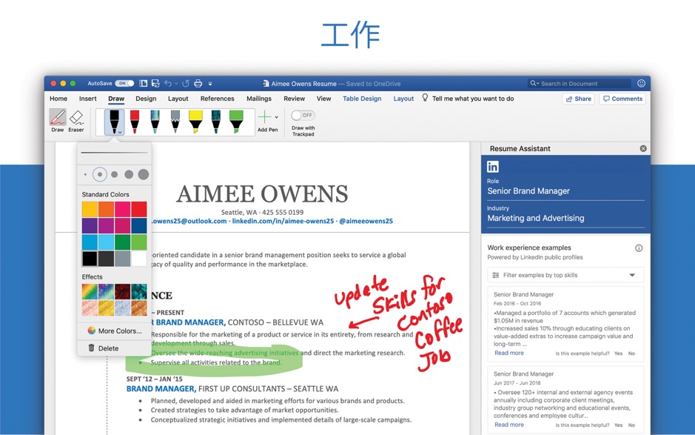695x435 pixels.
Task: Answer Yes to 'Is this example helpful?'
Action: 619,353
